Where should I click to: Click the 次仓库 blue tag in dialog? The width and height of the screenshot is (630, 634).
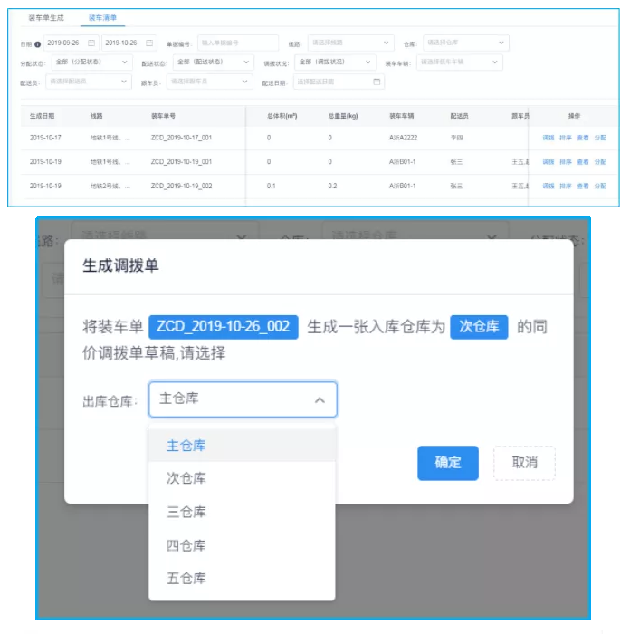click(x=479, y=327)
